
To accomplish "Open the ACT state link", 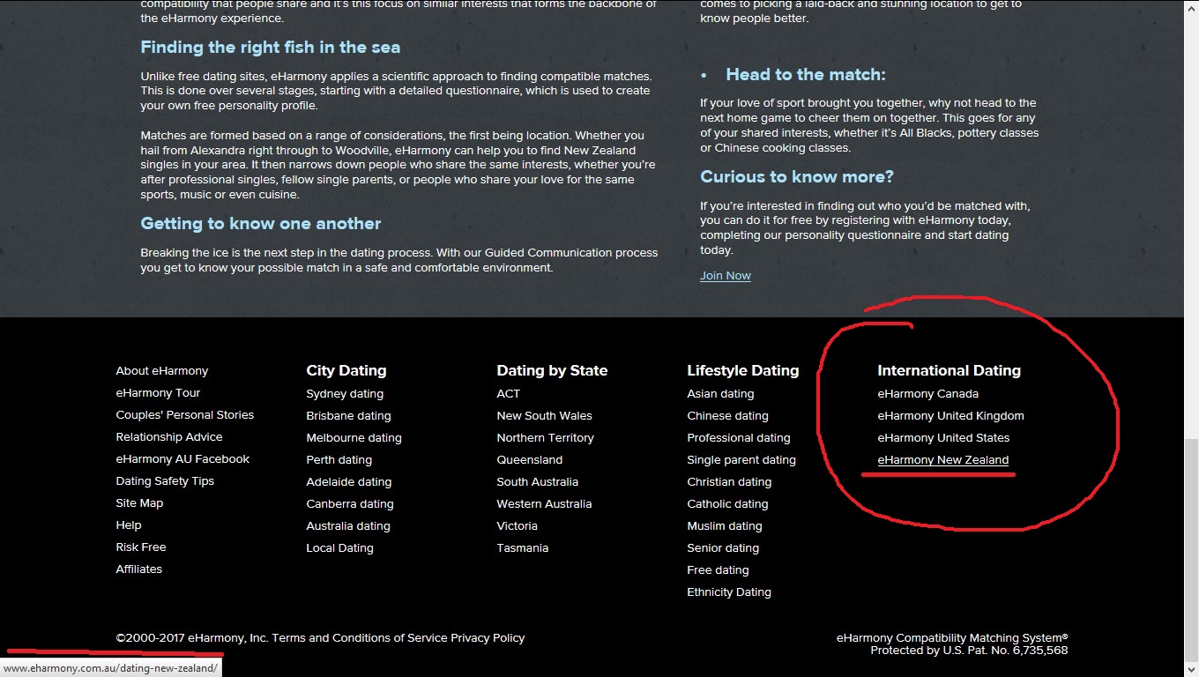I will tap(509, 394).
